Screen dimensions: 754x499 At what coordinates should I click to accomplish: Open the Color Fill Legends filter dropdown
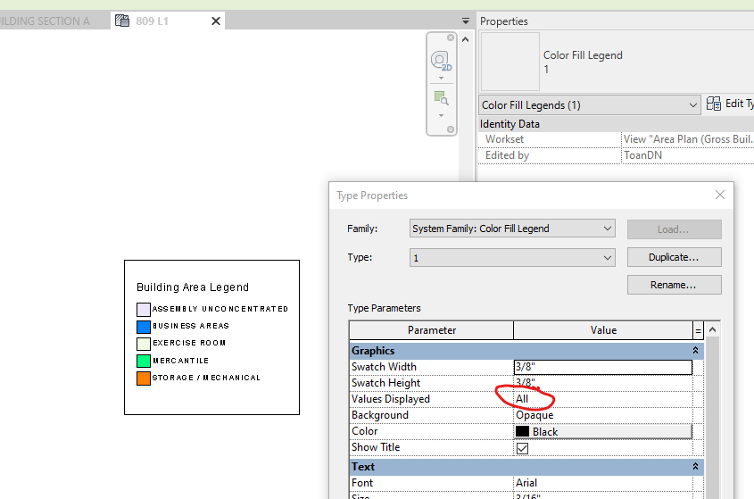[590, 105]
